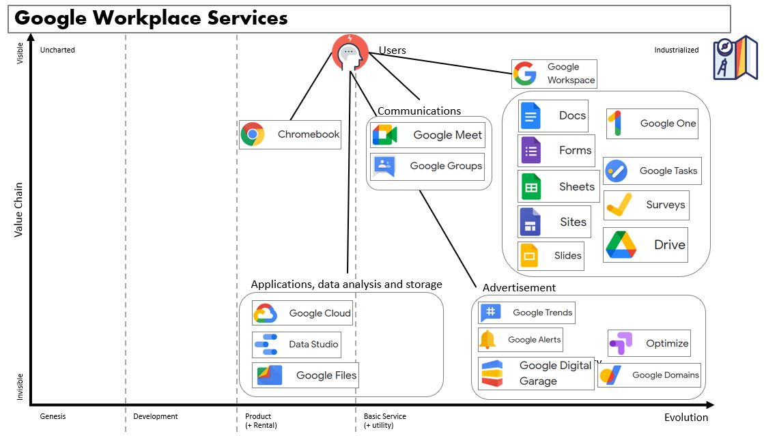Select the Google Drive triangle icon
Image resolution: width=764 pixels, height=436 pixels.
(x=621, y=245)
